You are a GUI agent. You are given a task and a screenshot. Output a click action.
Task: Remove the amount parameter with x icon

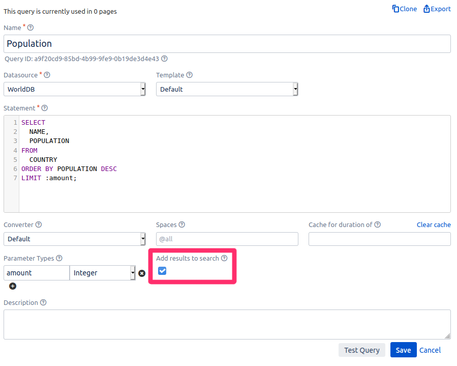click(142, 273)
